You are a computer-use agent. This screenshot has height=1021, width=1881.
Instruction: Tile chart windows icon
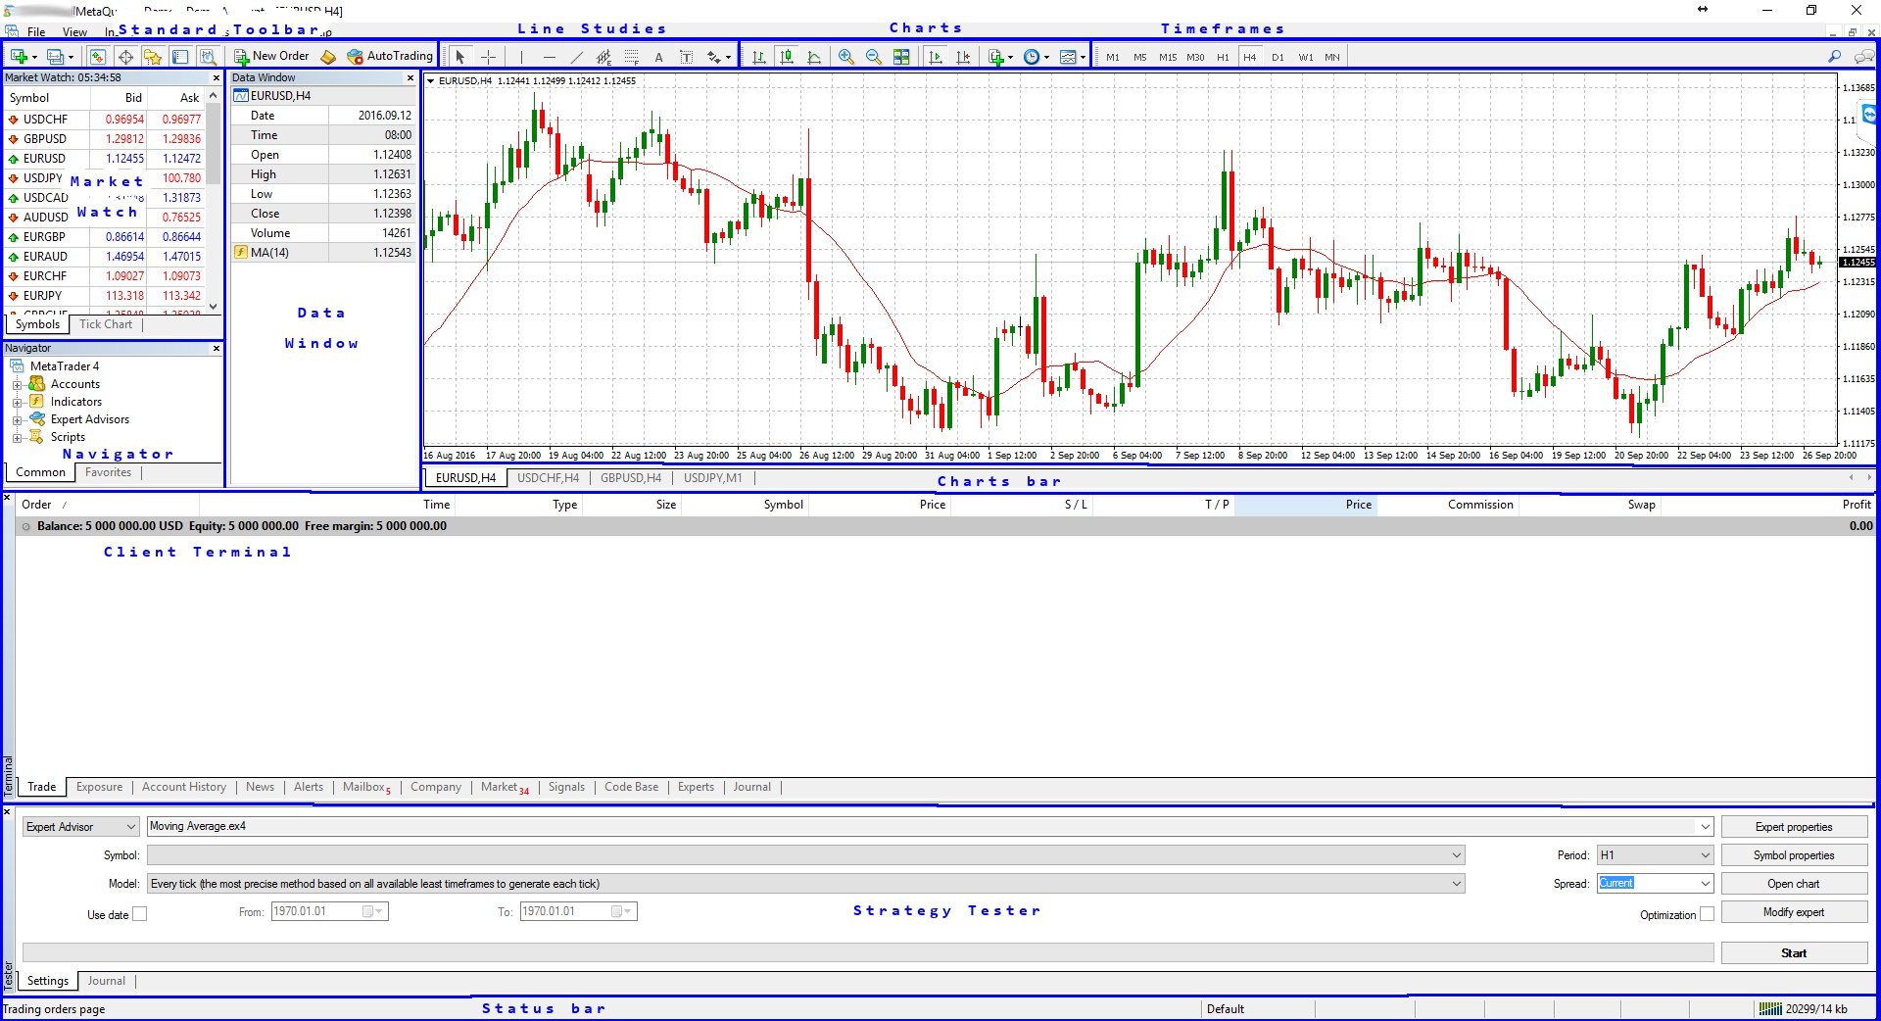click(901, 57)
